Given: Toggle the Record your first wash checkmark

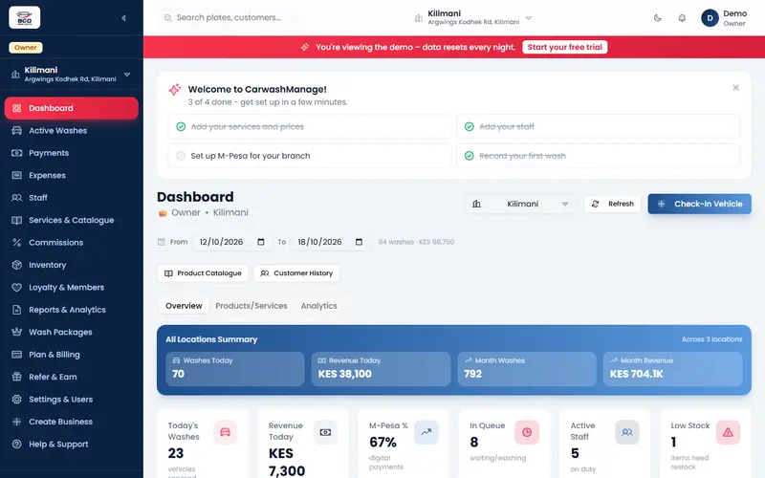Looking at the screenshot, I should click(x=470, y=156).
